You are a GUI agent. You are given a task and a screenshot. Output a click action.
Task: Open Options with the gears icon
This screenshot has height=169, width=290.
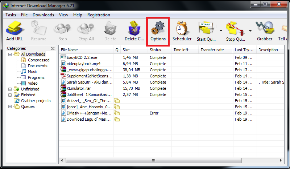point(158,28)
